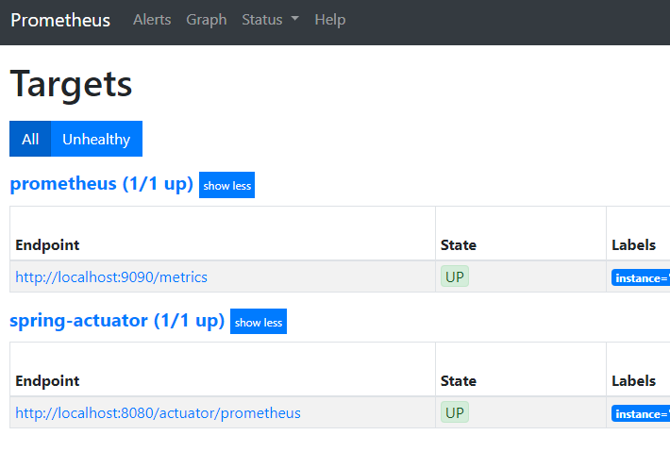Open the localhost:9090/metrics endpoint link

click(111, 277)
